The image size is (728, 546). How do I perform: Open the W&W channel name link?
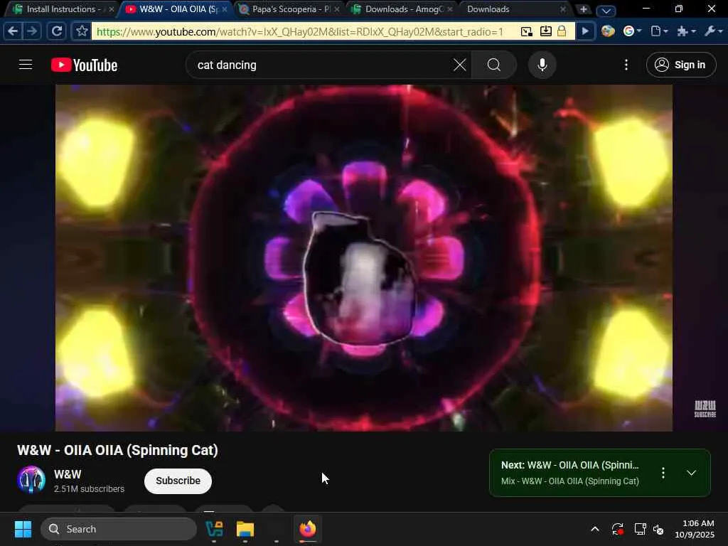click(68, 474)
